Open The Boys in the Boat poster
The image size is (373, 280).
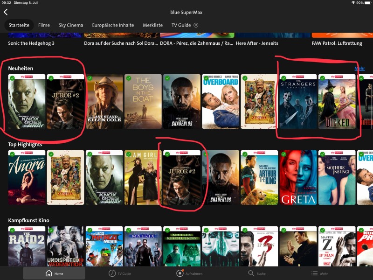point(143,102)
